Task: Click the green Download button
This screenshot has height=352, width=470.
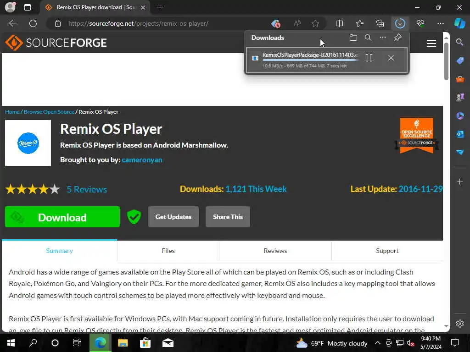Action: tap(62, 217)
